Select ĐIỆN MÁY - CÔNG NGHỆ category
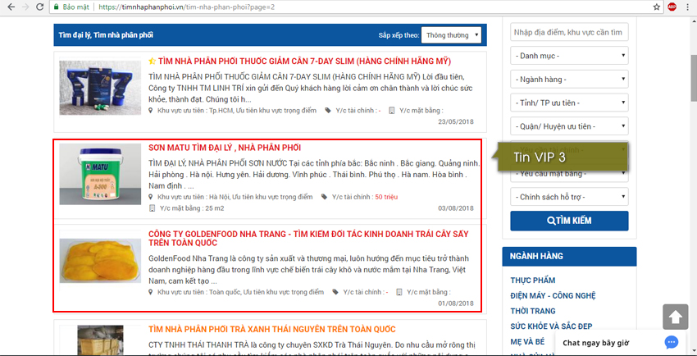Image resolution: width=697 pixels, height=356 pixels. [x=553, y=295]
